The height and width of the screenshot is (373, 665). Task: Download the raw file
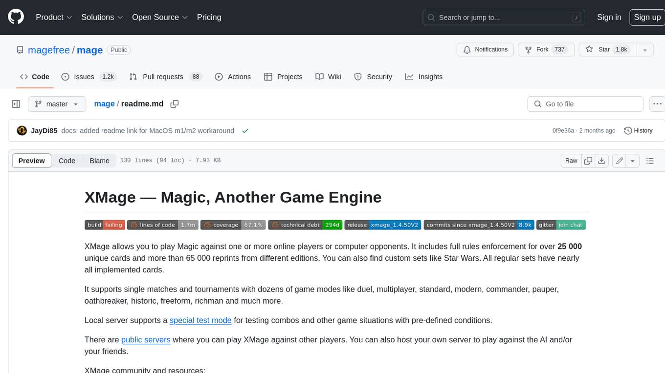602,161
